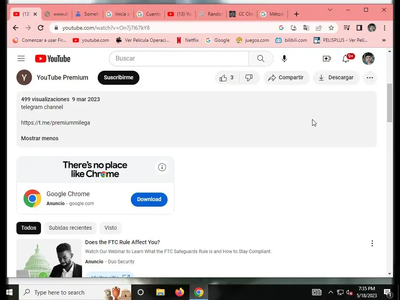Viewport: 400px width, 300px height.
Task: Open the notifications bell
Action: (346, 59)
